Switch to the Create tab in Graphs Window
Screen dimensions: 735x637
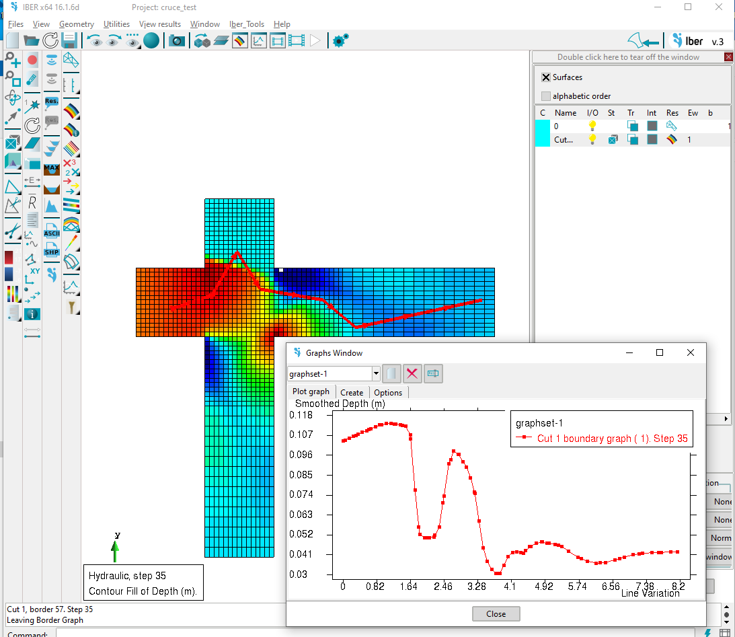352,392
